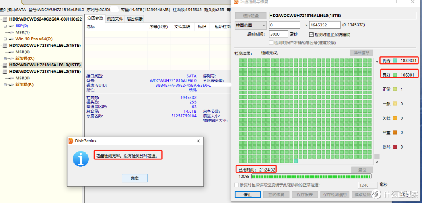
Task: Click the 保存报表 button
Action: point(305,195)
